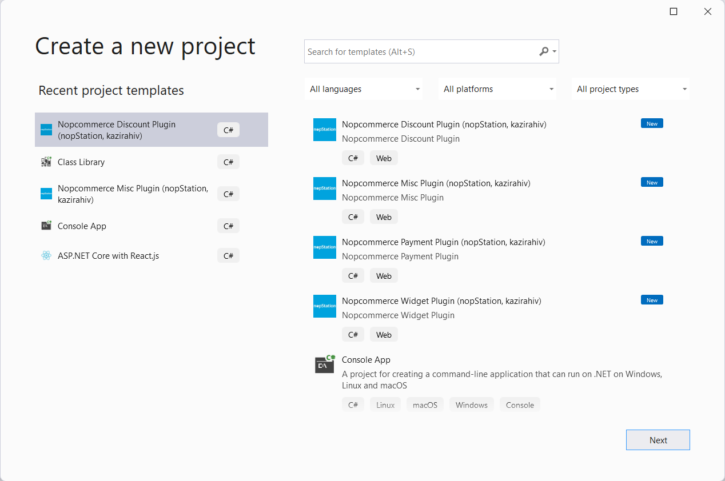Viewport: 725px width, 481px height.
Task: Click New badge on Misc Plugin template
Action: click(652, 182)
